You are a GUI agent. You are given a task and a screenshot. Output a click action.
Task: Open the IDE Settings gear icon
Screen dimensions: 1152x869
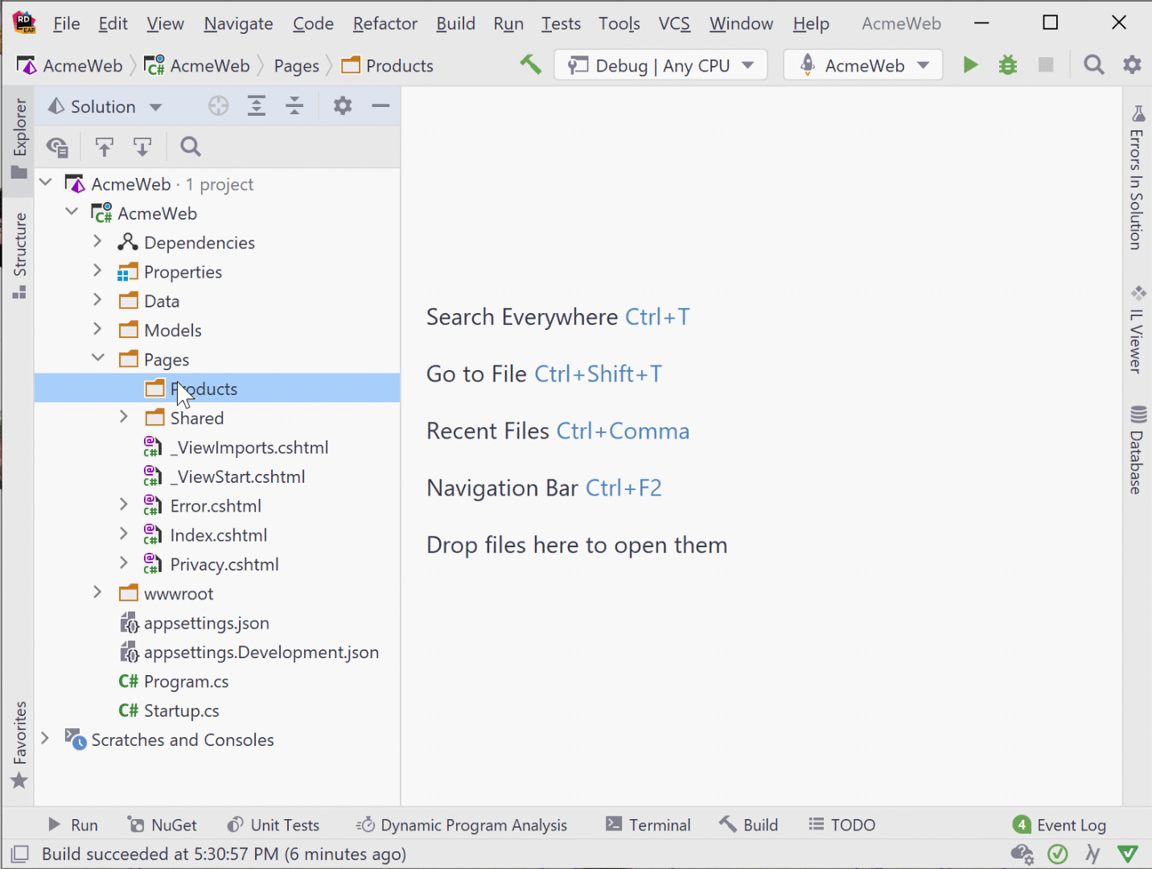pos(1132,64)
